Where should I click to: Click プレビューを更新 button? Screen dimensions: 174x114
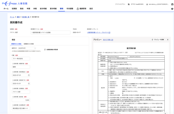158,40
